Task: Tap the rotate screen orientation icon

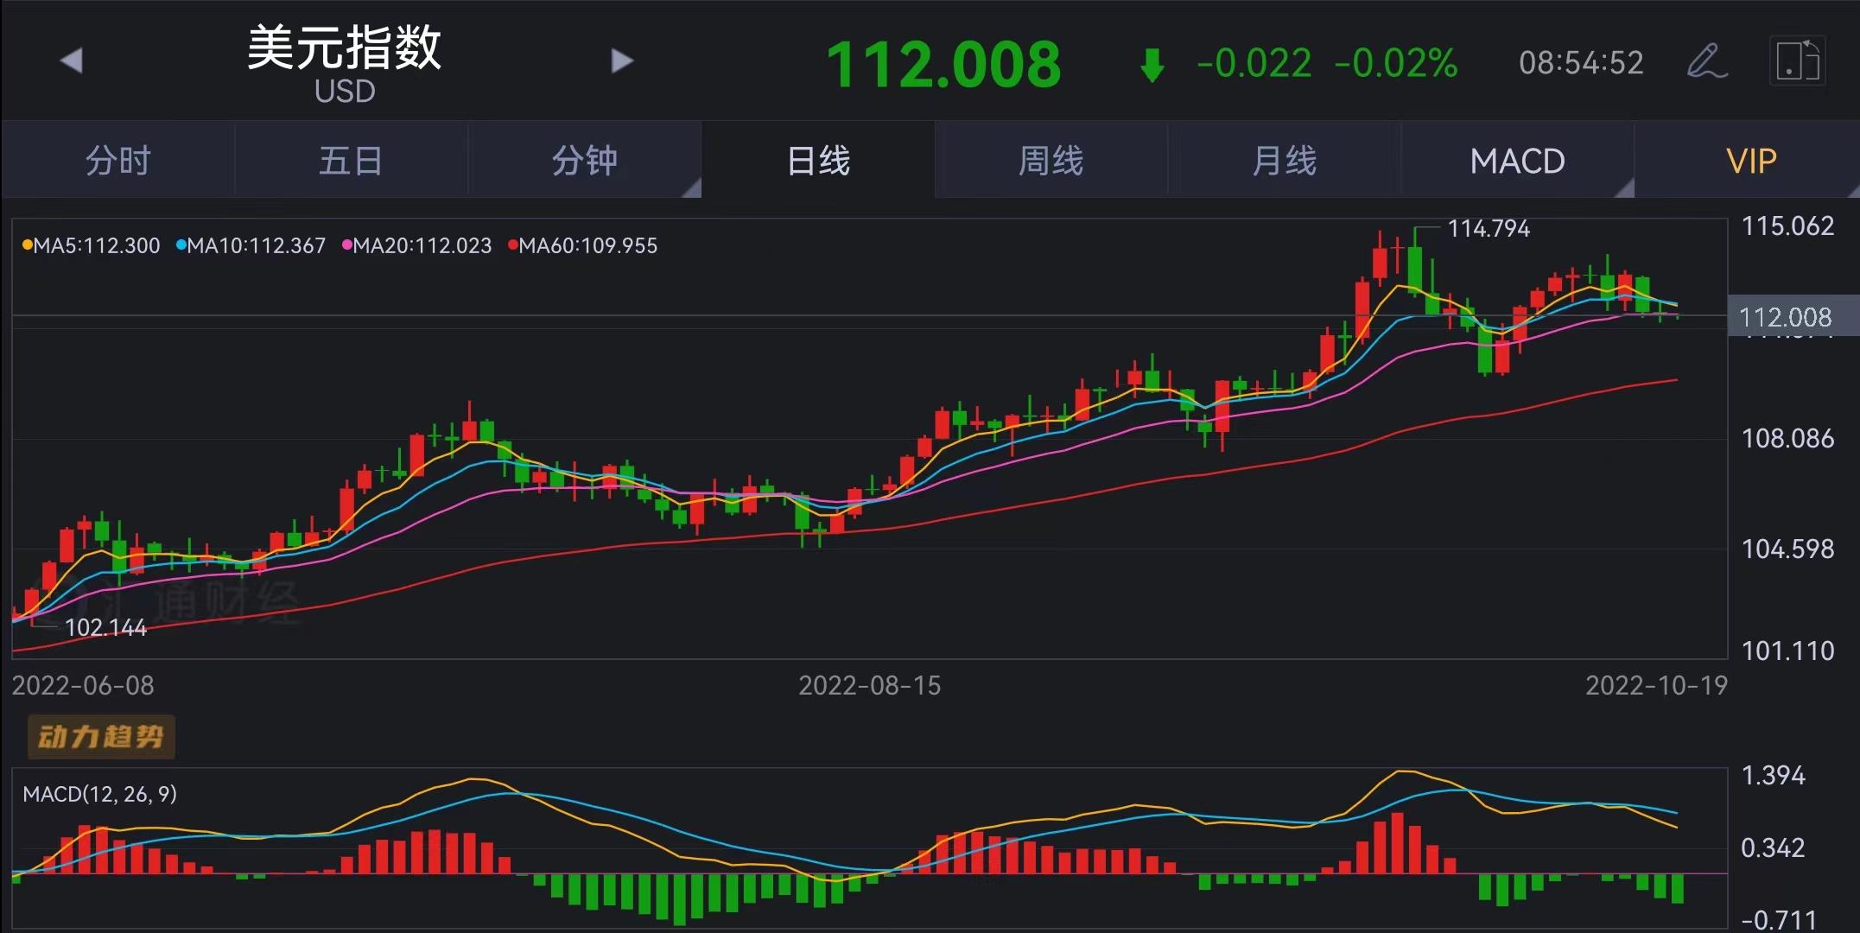Action: coord(1797,61)
